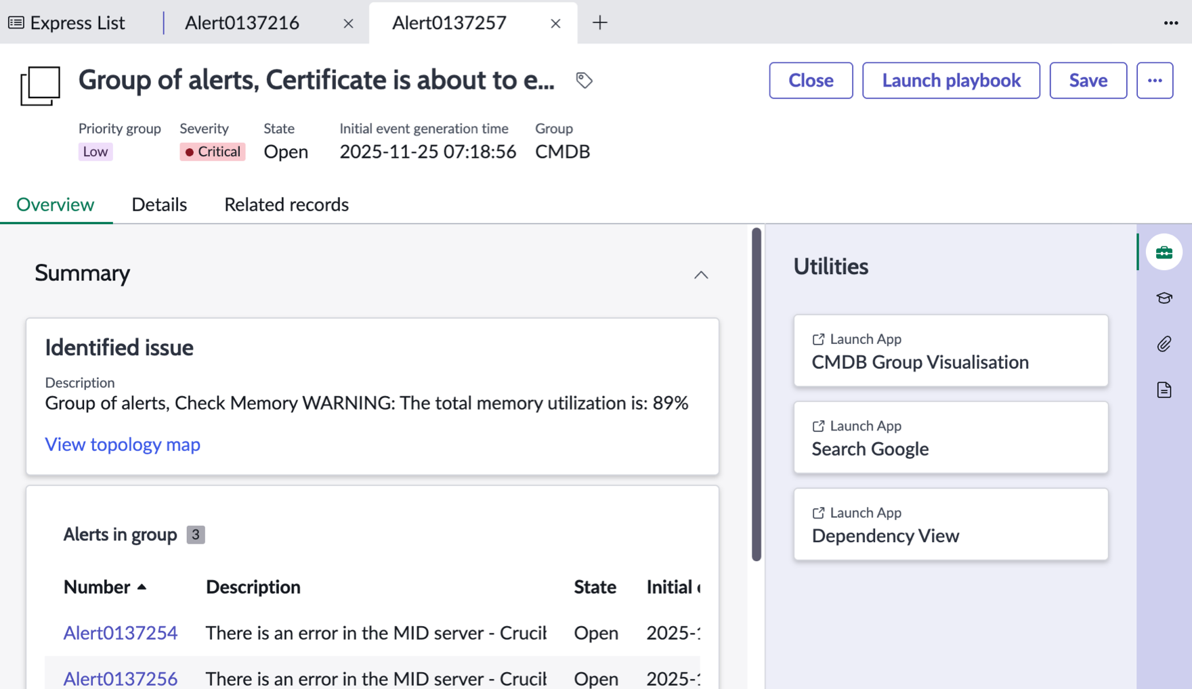The height and width of the screenshot is (689, 1192).
Task: Click the Express List icon
Action: 16,23
